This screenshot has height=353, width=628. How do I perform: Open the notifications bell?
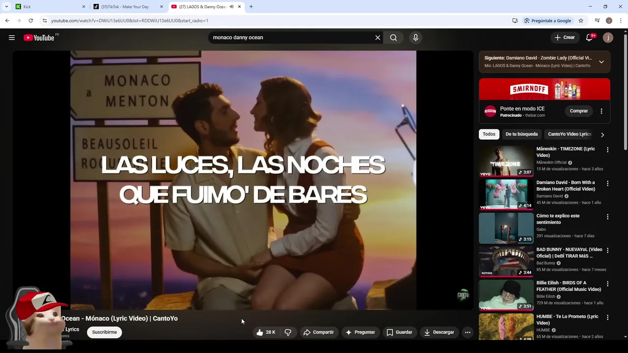coord(589,38)
